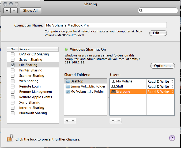Enable Scanner Sharing checkbox
Screen dimensions: 181x148
click(13, 76)
